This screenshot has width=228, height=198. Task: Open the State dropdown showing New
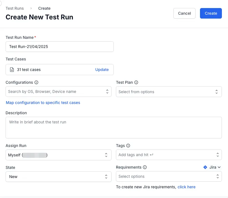(x=106, y=177)
